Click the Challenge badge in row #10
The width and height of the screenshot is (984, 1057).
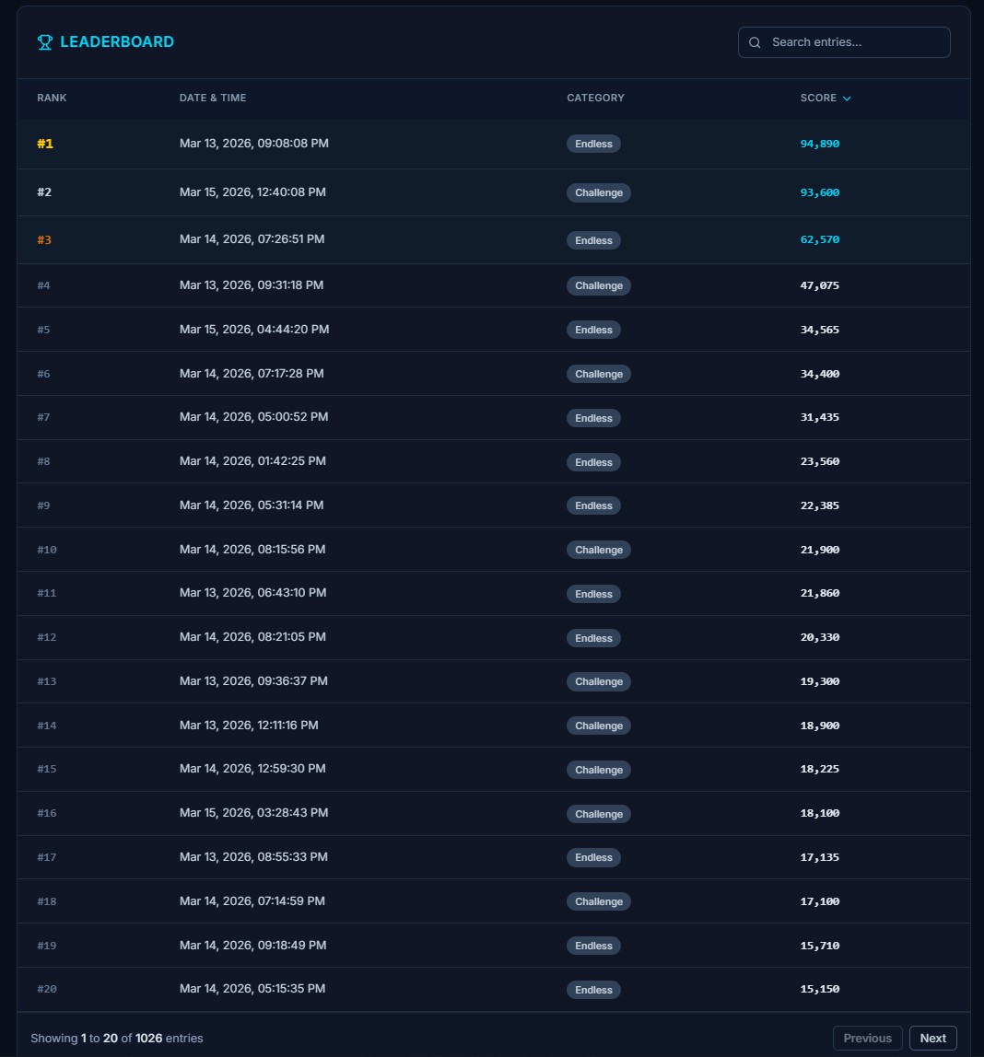point(599,550)
